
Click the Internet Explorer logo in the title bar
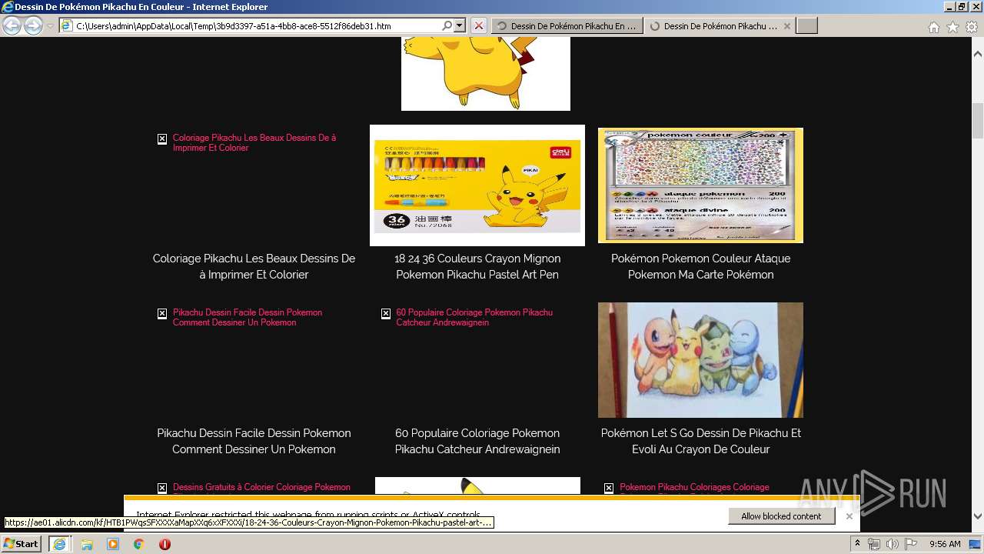[x=8, y=7]
